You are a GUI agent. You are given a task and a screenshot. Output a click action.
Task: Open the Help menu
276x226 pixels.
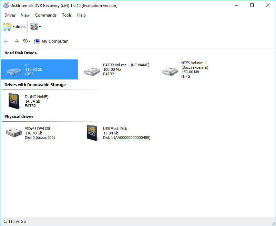(81, 15)
